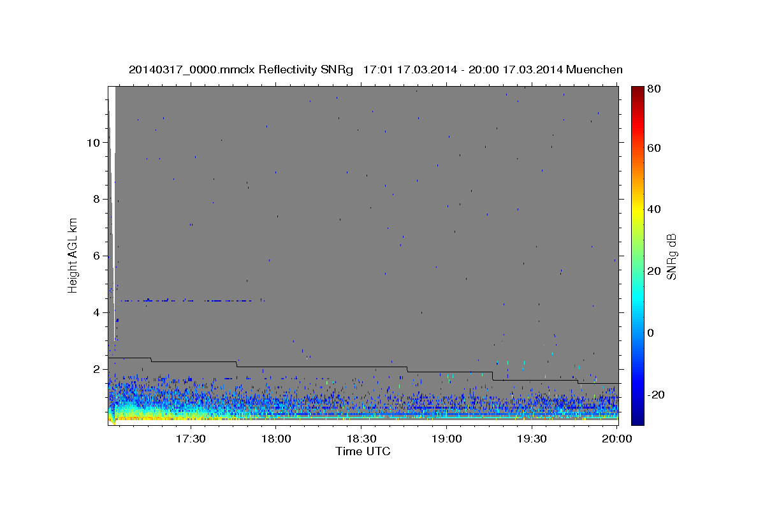
Task: Click the 18:00 time tick label
Action: [x=276, y=439]
